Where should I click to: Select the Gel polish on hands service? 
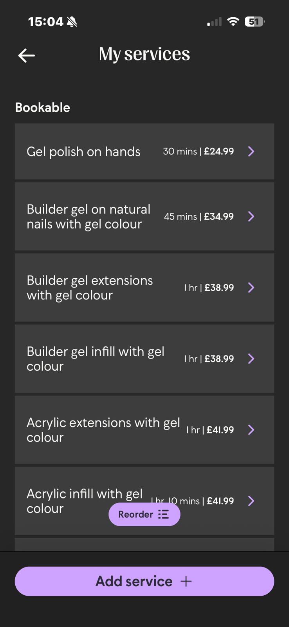coord(83,152)
